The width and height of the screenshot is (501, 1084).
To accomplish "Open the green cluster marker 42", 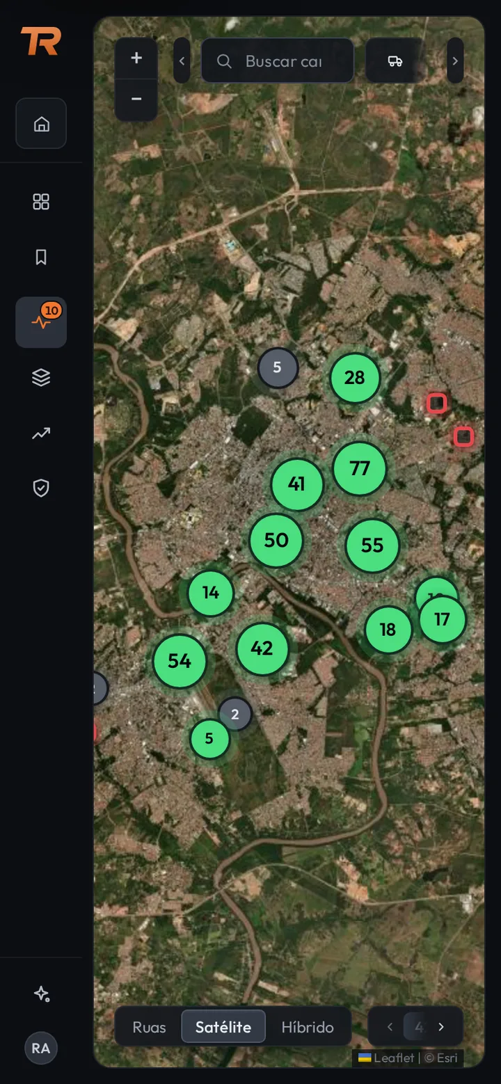I will coord(262,649).
